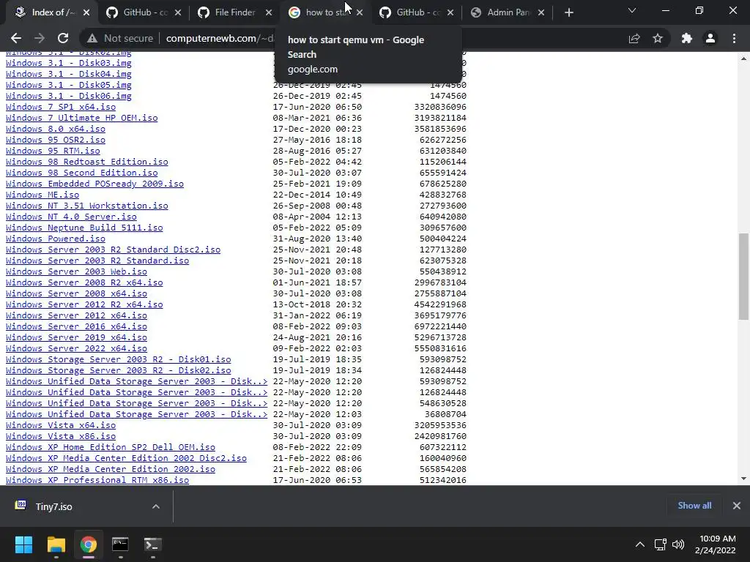Open the network status tray icon

[x=661, y=544]
